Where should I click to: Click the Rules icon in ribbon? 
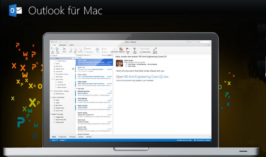point(103,52)
